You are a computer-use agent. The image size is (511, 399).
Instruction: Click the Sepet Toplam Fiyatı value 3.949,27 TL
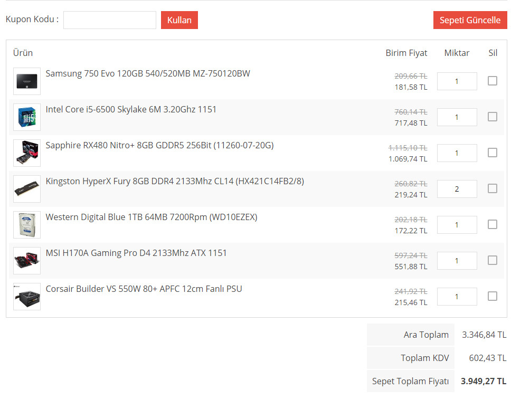[x=484, y=381]
